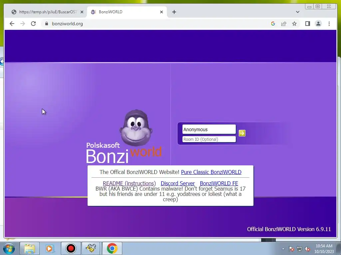The image size is (341, 255).
Task: Open the Chrome profile avatar
Action: tap(318, 24)
